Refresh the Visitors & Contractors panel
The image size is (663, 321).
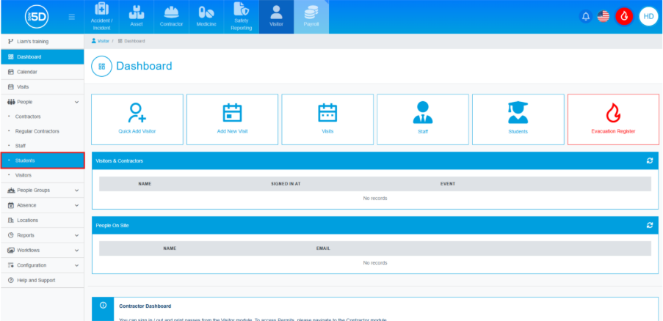click(x=649, y=160)
